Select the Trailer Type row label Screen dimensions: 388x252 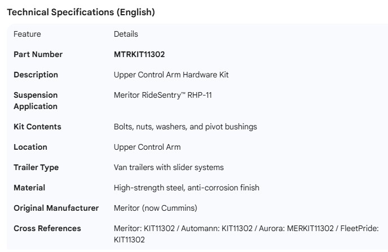(x=36, y=167)
